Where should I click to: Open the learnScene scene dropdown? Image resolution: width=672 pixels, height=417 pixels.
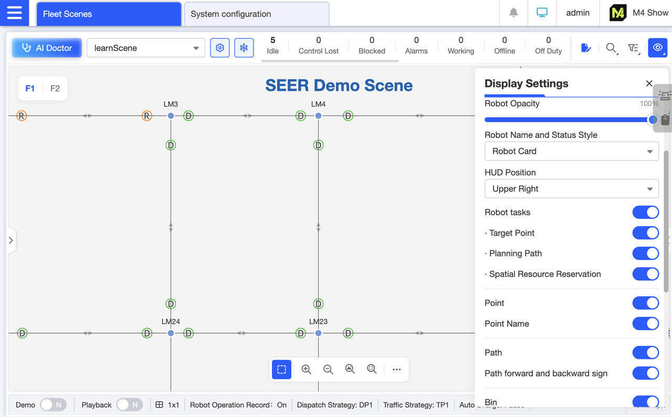145,48
